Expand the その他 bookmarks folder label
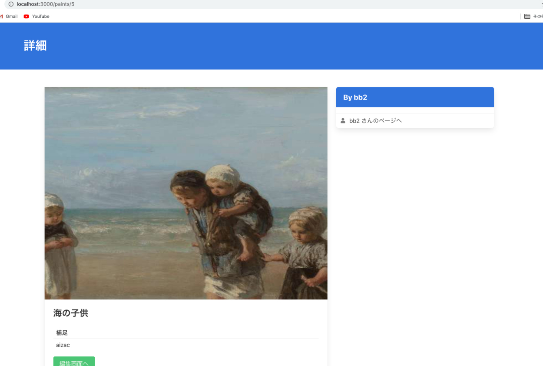 (x=538, y=17)
